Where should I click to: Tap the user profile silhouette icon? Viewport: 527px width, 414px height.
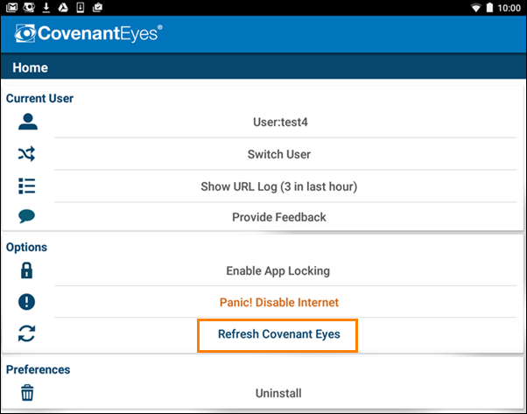(x=28, y=122)
